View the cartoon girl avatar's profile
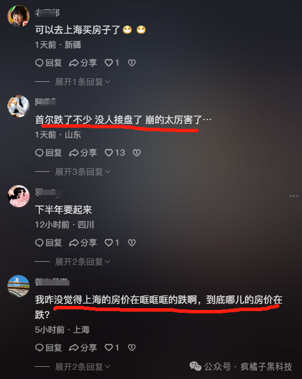The width and height of the screenshot is (302, 379). 19,196
